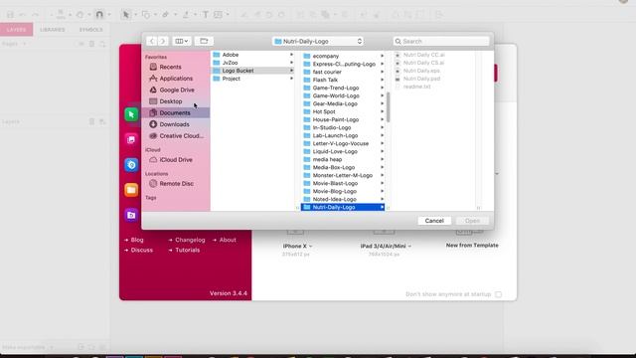Switch to the Libraries tab
636x358 pixels.
tap(53, 30)
